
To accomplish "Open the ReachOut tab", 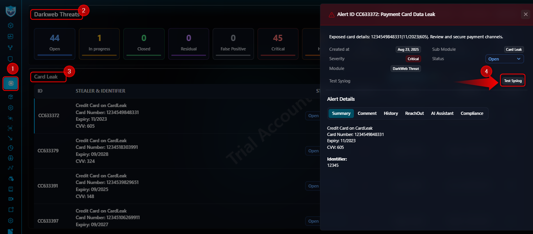I will [x=414, y=113].
